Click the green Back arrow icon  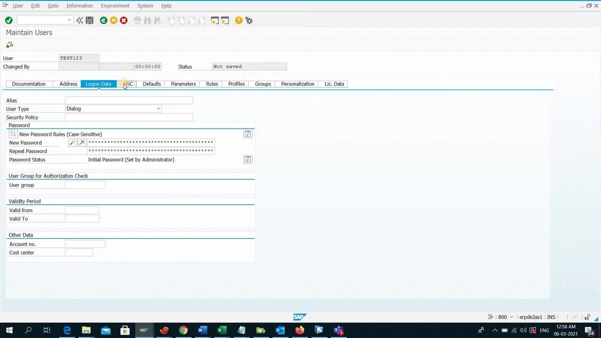[103, 20]
